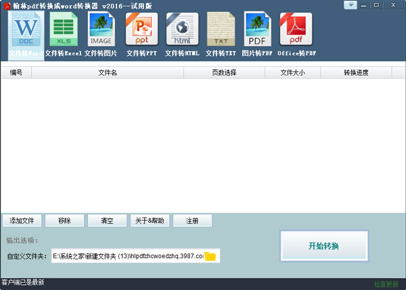The width and height of the screenshot is (406, 290).
Task: Open the title bar dropdown menu arrow
Action: pyautogui.click(x=351, y=5)
